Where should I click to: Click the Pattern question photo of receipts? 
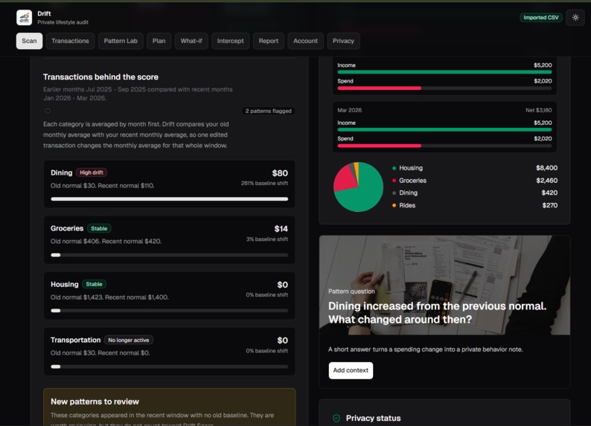click(444, 285)
